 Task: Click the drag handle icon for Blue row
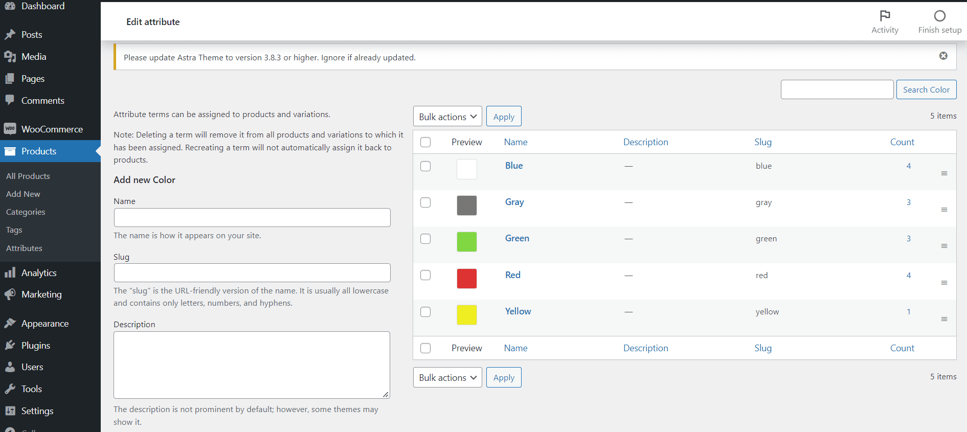tap(944, 173)
